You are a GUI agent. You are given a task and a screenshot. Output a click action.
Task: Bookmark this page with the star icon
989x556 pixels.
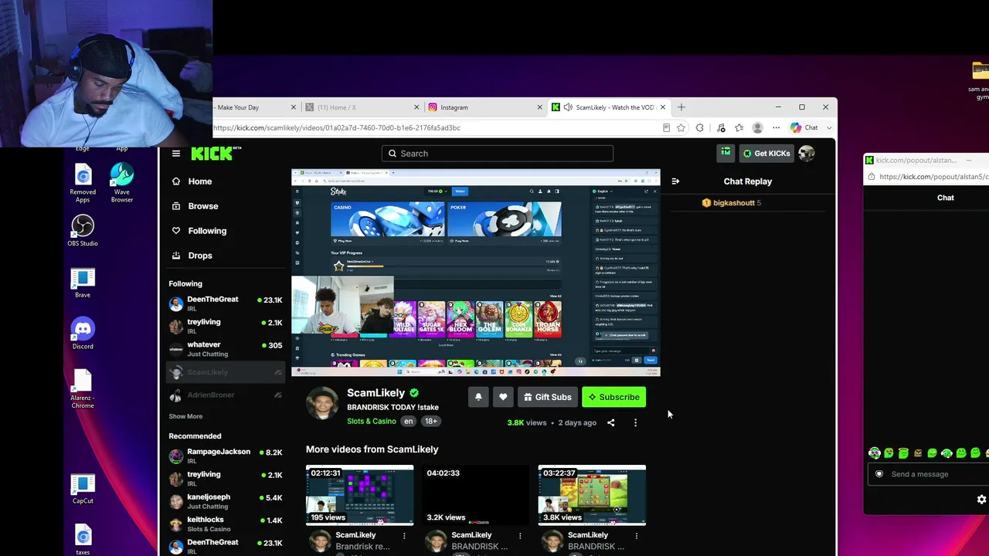coord(681,127)
